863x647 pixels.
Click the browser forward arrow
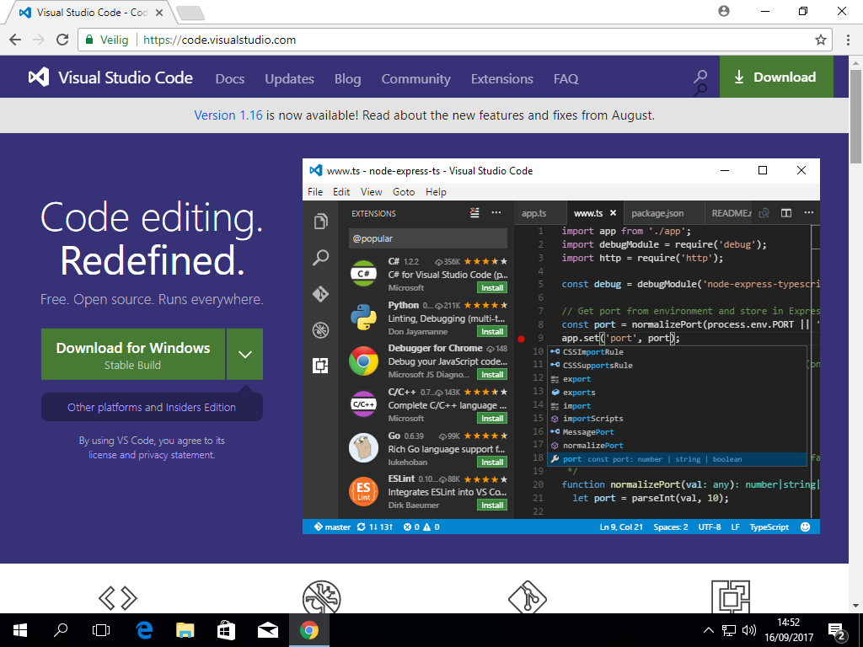pyautogui.click(x=39, y=40)
